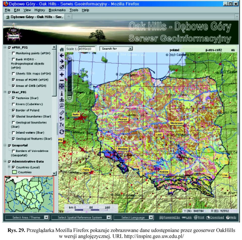Click the Home icon above the map toolbar

pos(62,49)
